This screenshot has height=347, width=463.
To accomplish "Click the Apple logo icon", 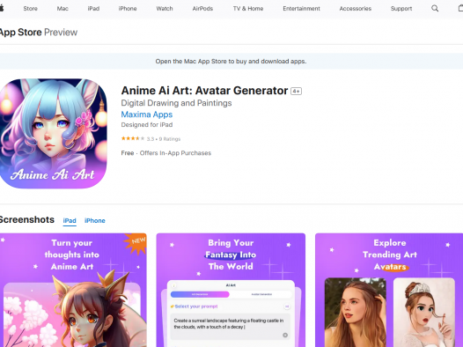I will [x=2, y=8].
